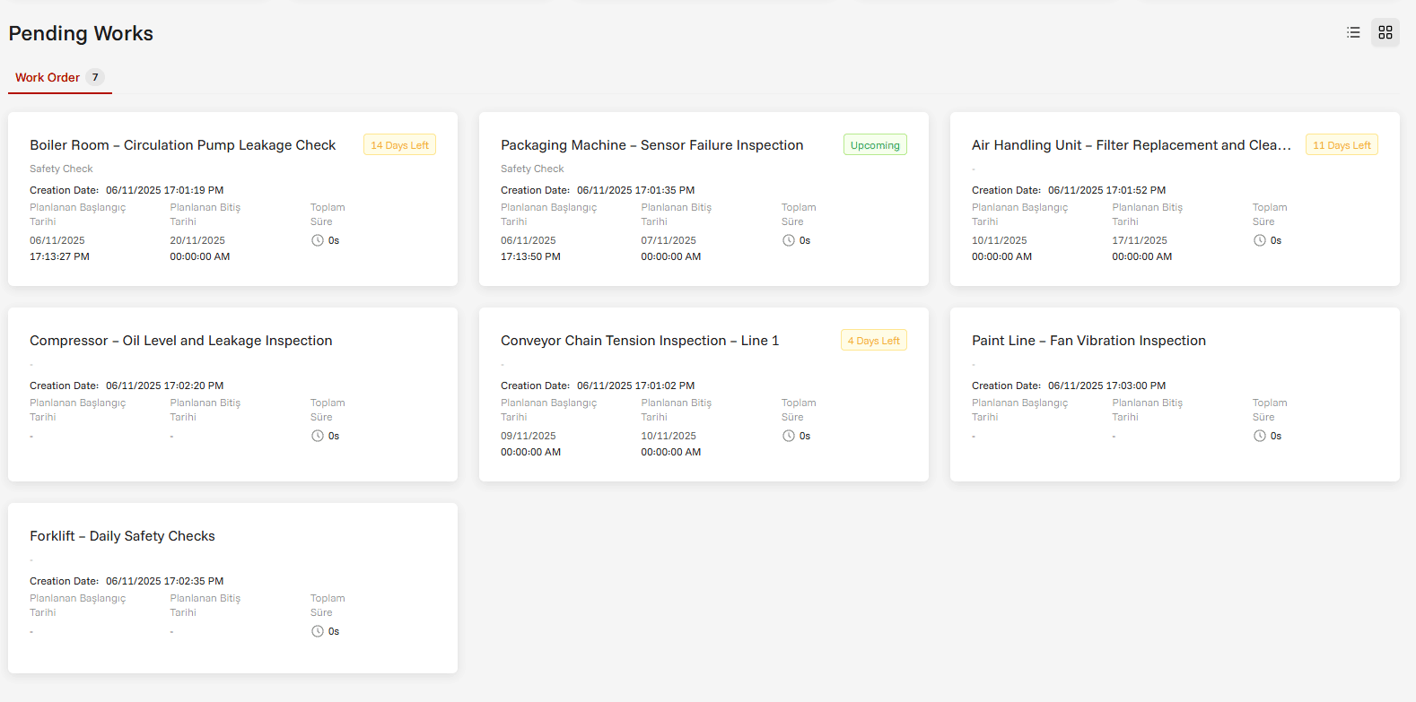Click planned end date 07/11/2025
The image size is (1416, 702).
click(x=669, y=240)
